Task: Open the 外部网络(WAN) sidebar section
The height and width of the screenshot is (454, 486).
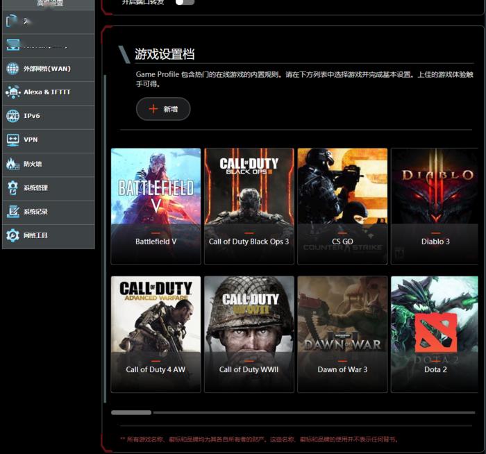Action: [x=48, y=69]
